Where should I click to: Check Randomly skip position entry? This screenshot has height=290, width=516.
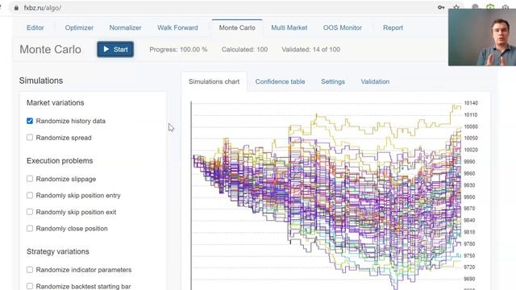(x=30, y=195)
